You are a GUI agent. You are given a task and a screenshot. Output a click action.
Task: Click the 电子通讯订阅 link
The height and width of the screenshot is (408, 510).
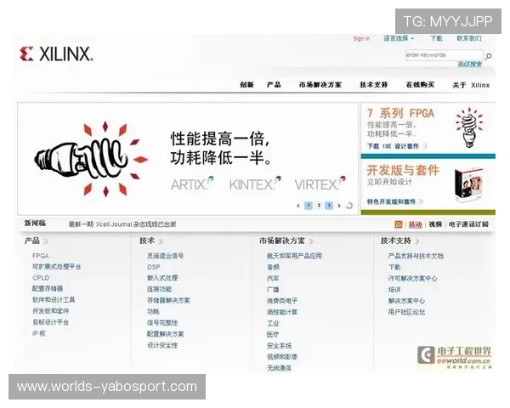(x=468, y=224)
